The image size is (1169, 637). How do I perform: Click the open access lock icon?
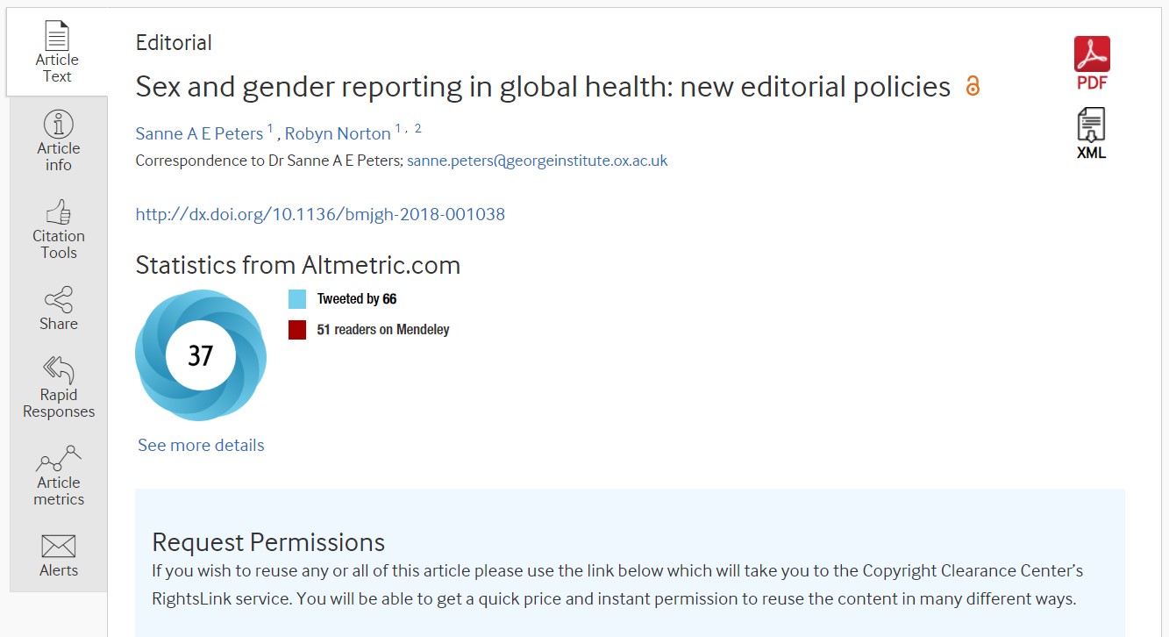tap(973, 87)
